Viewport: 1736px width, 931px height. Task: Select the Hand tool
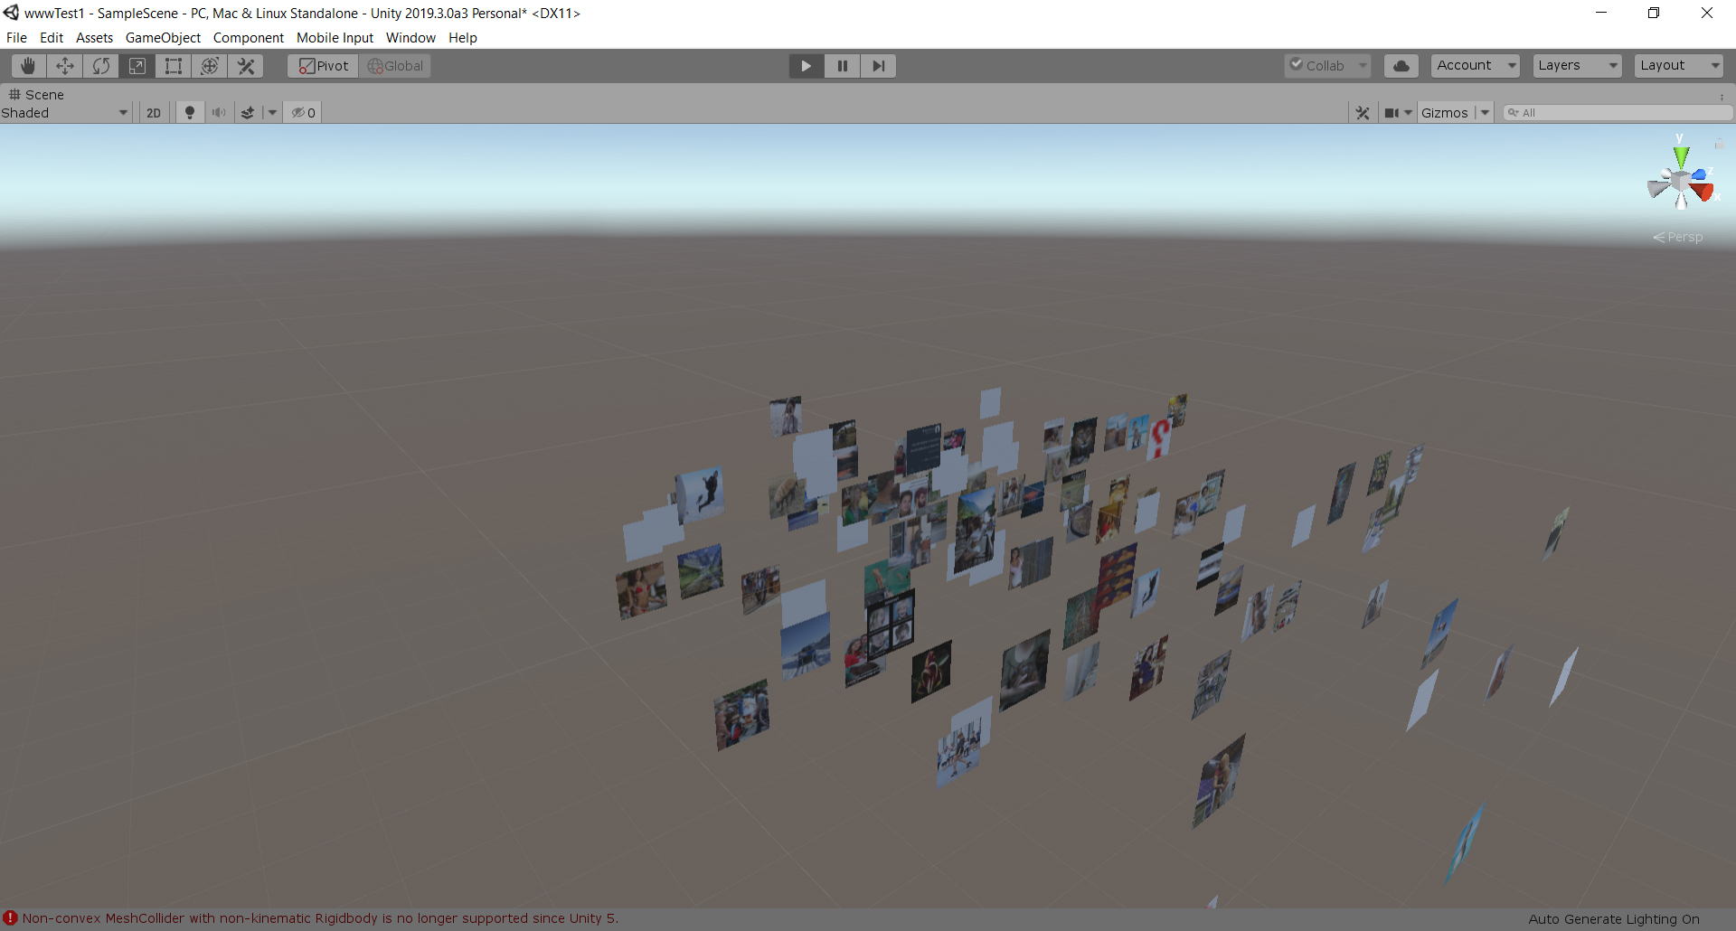point(29,66)
